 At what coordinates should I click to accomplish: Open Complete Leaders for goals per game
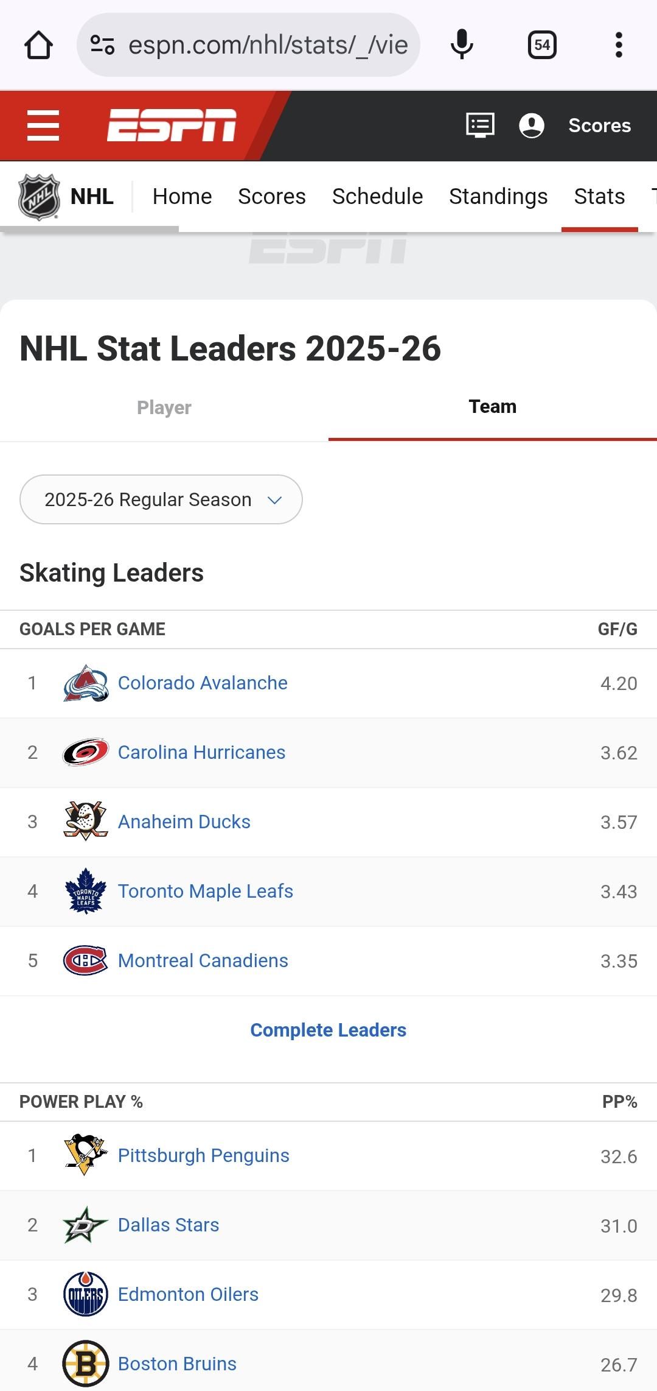pyautogui.click(x=328, y=1030)
